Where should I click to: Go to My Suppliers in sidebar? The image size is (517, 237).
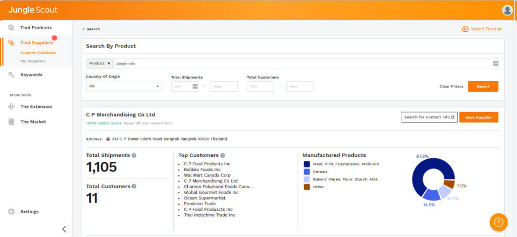coord(33,61)
